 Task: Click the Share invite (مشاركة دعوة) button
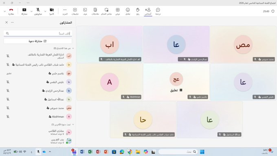coord(38,41)
